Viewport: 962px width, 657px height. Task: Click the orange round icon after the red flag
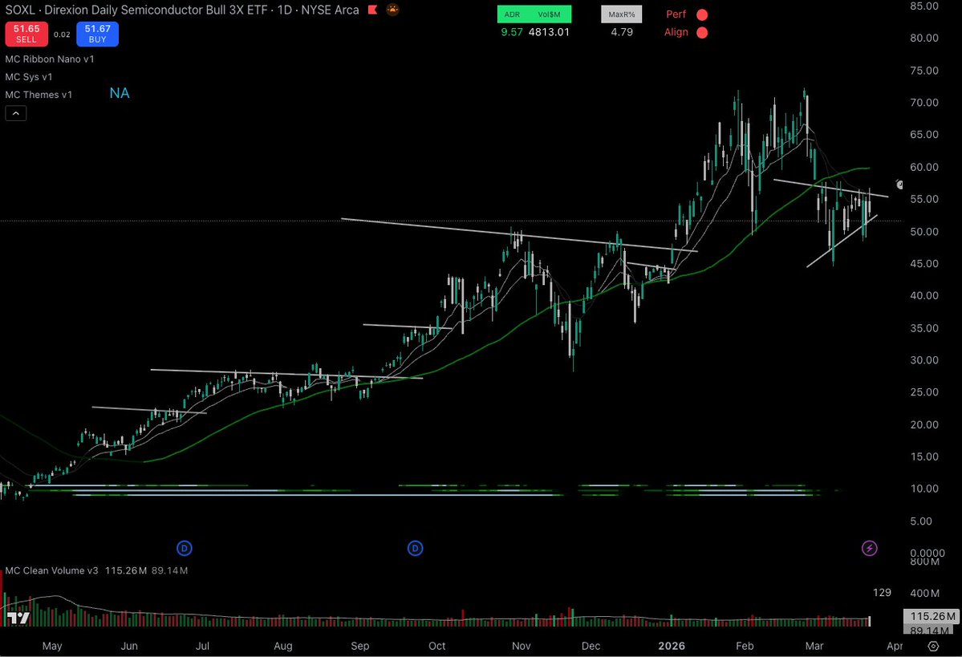[392, 10]
